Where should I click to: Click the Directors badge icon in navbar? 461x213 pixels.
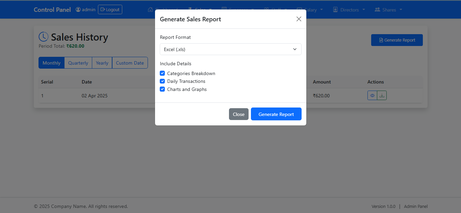coord(335,10)
